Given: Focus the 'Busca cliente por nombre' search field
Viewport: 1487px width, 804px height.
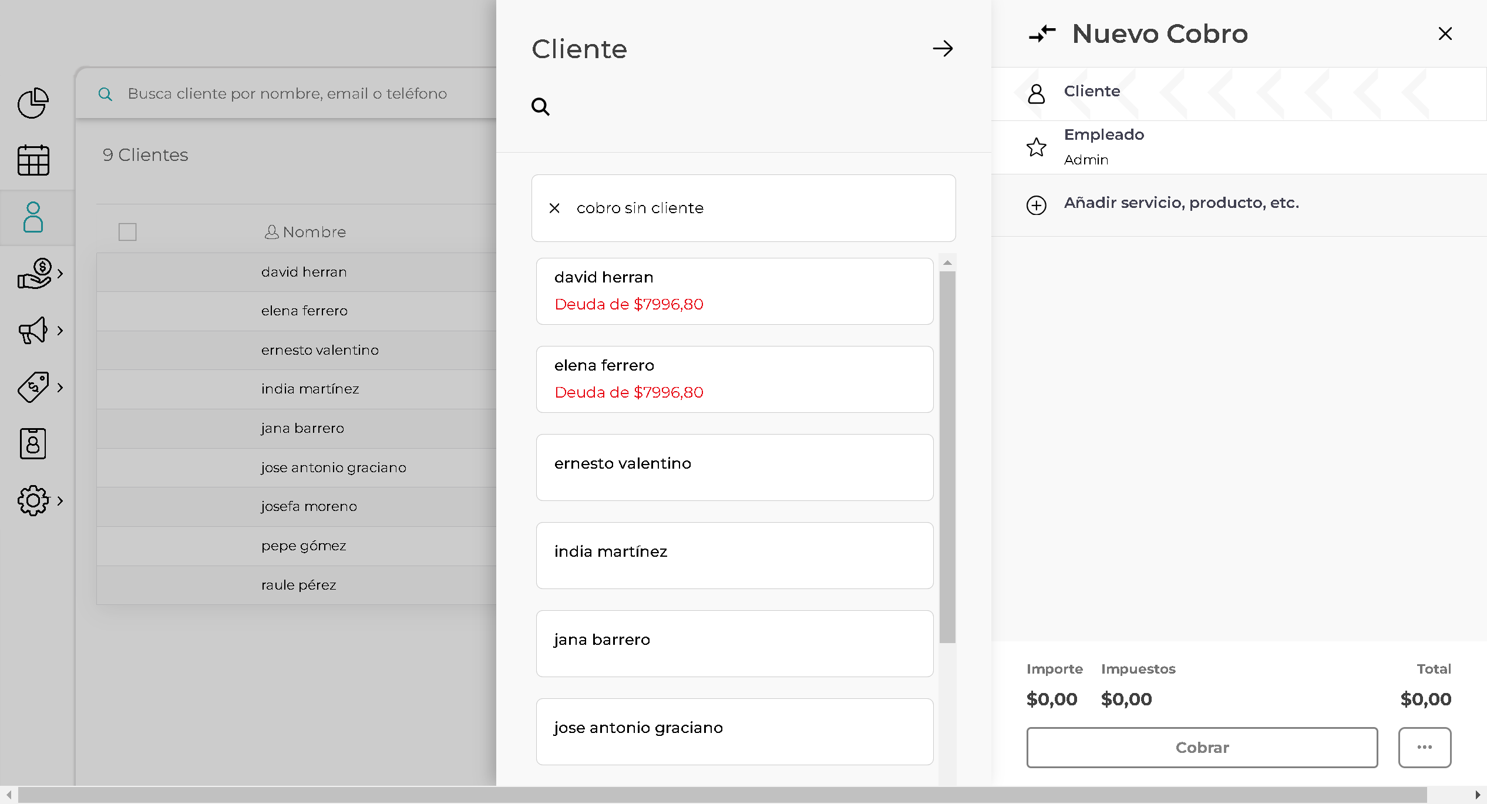Looking at the screenshot, I should [287, 94].
